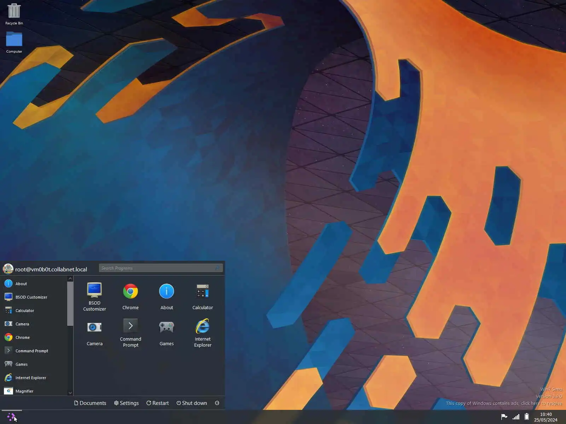This screenshot has height=424, width=566.
Task: Open the Chrome tile in the pinned grid
Action: (x=131, y=297)
